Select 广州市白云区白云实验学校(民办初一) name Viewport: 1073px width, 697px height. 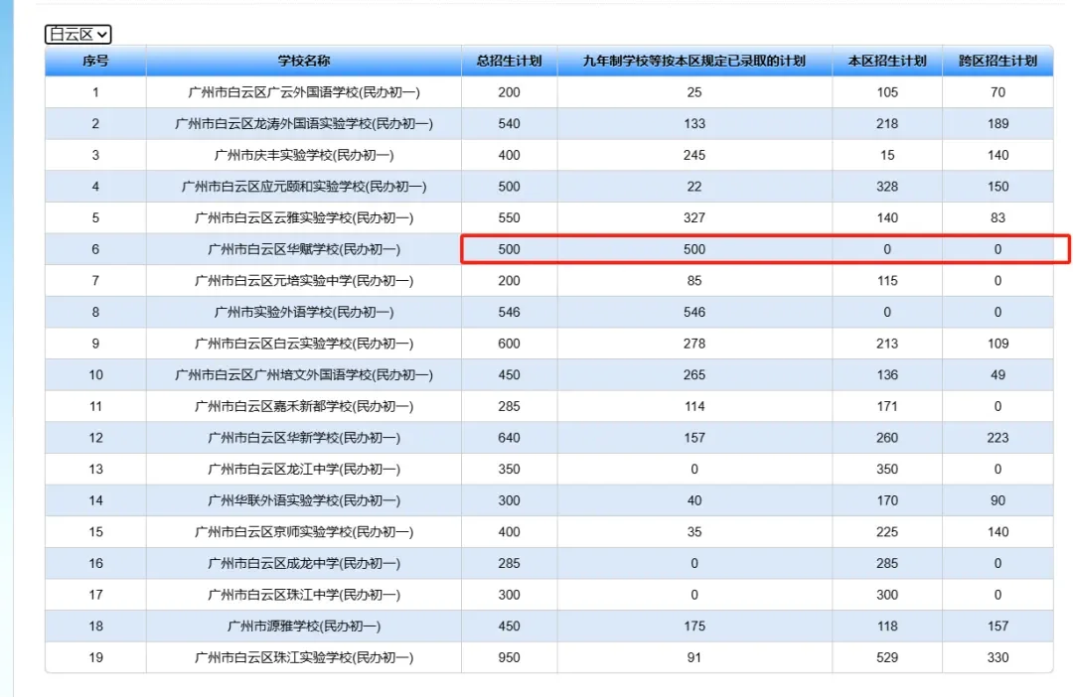pyautogui.click(x=304, y=345)
